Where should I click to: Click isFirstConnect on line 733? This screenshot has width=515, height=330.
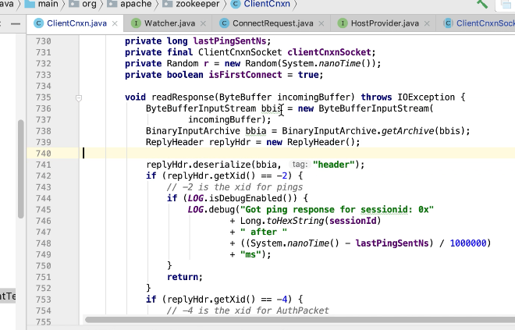point(245,75)
